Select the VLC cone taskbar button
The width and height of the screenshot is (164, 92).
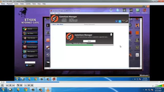click(x=48, y=90)
